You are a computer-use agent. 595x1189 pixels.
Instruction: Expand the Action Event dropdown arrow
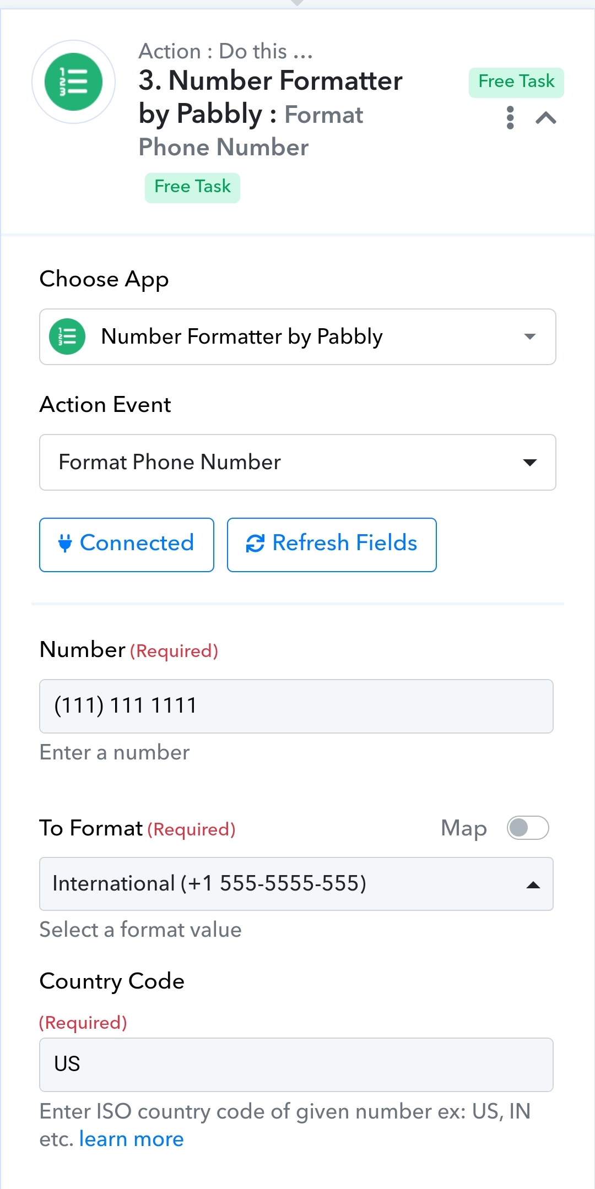click(530, 463)
